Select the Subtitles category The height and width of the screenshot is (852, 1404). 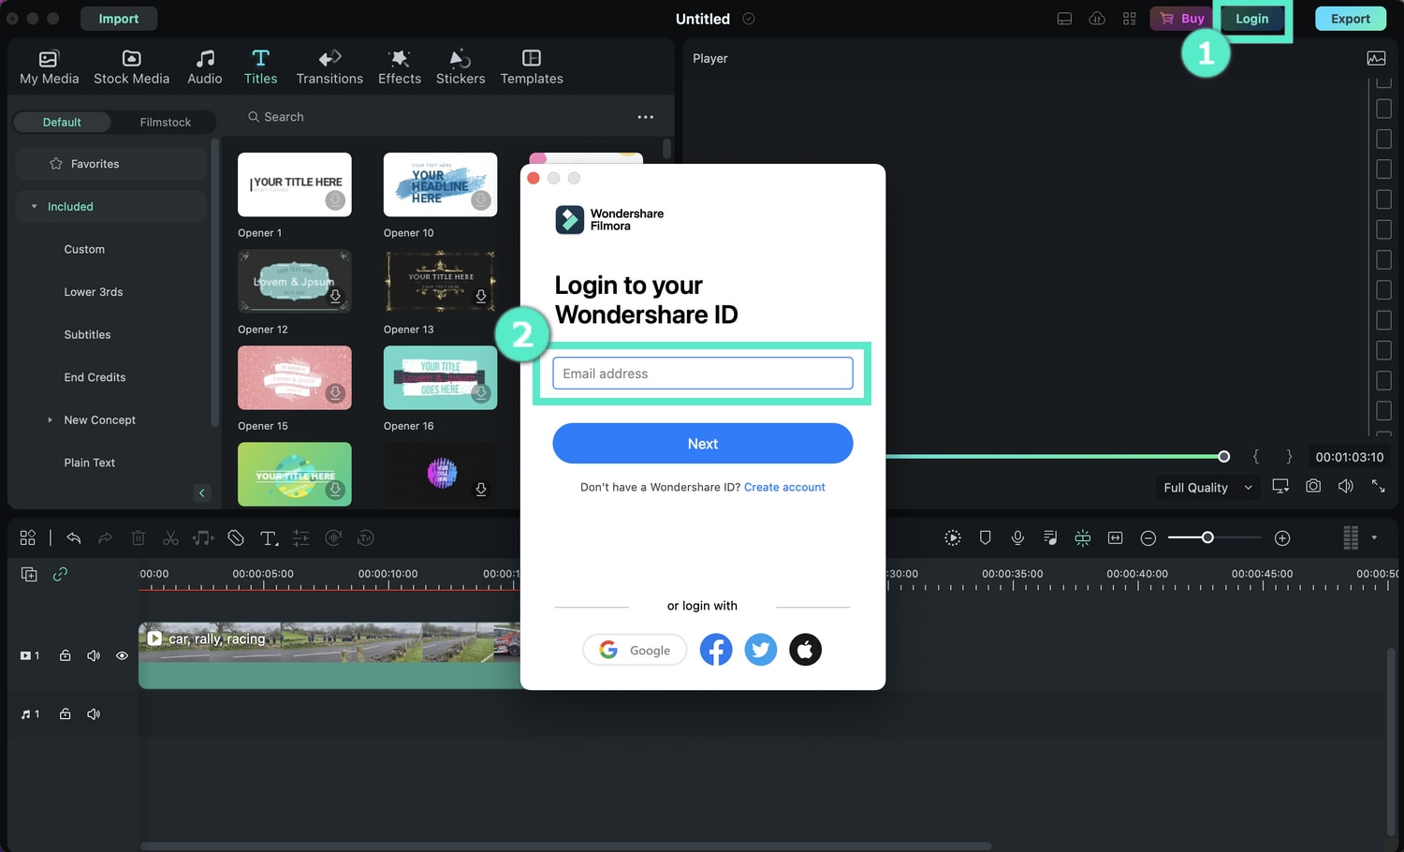click(x=87, y=335)
